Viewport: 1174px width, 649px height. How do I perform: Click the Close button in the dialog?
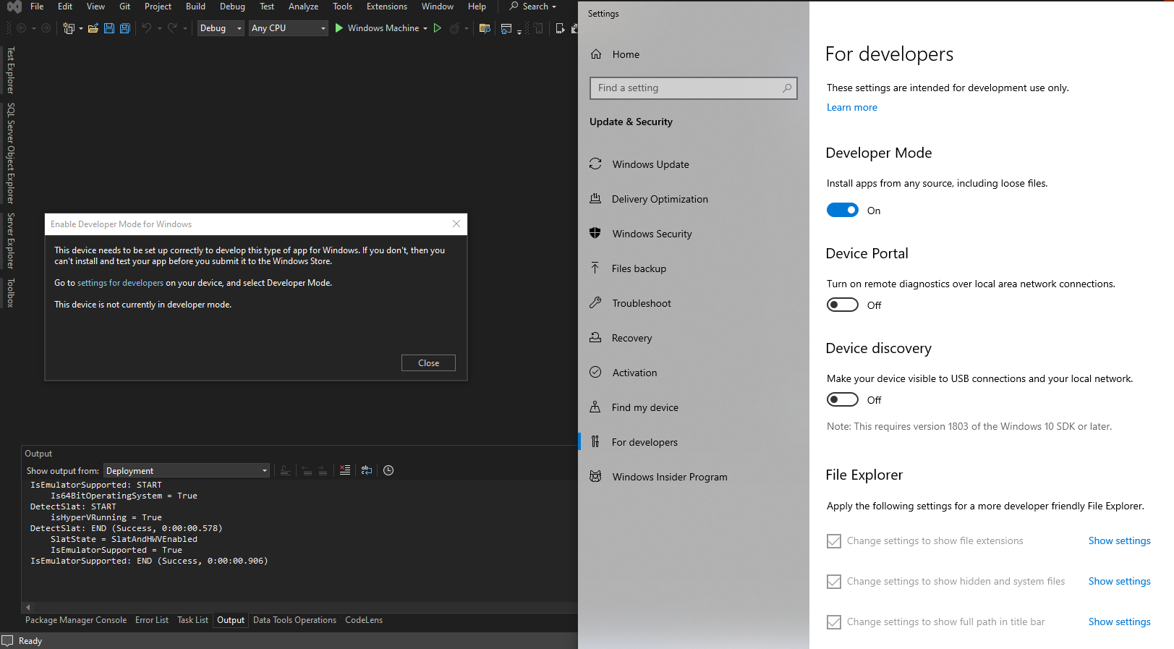[x=428, y=363]
